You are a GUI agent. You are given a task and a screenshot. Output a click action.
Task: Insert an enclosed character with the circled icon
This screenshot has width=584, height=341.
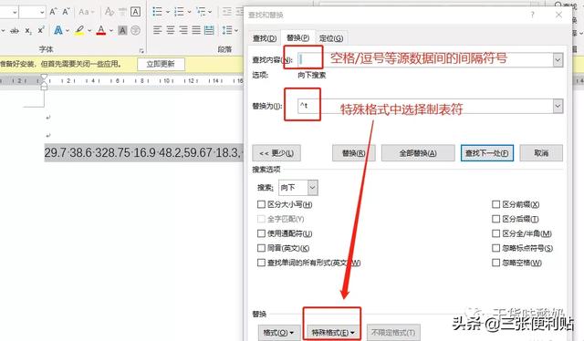[136, 30]
